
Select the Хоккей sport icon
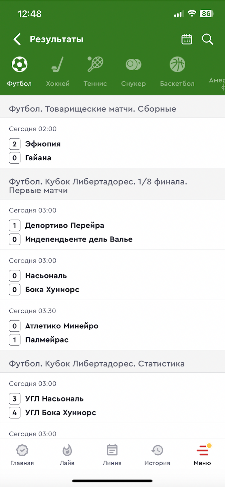click(x=58, y=65)
